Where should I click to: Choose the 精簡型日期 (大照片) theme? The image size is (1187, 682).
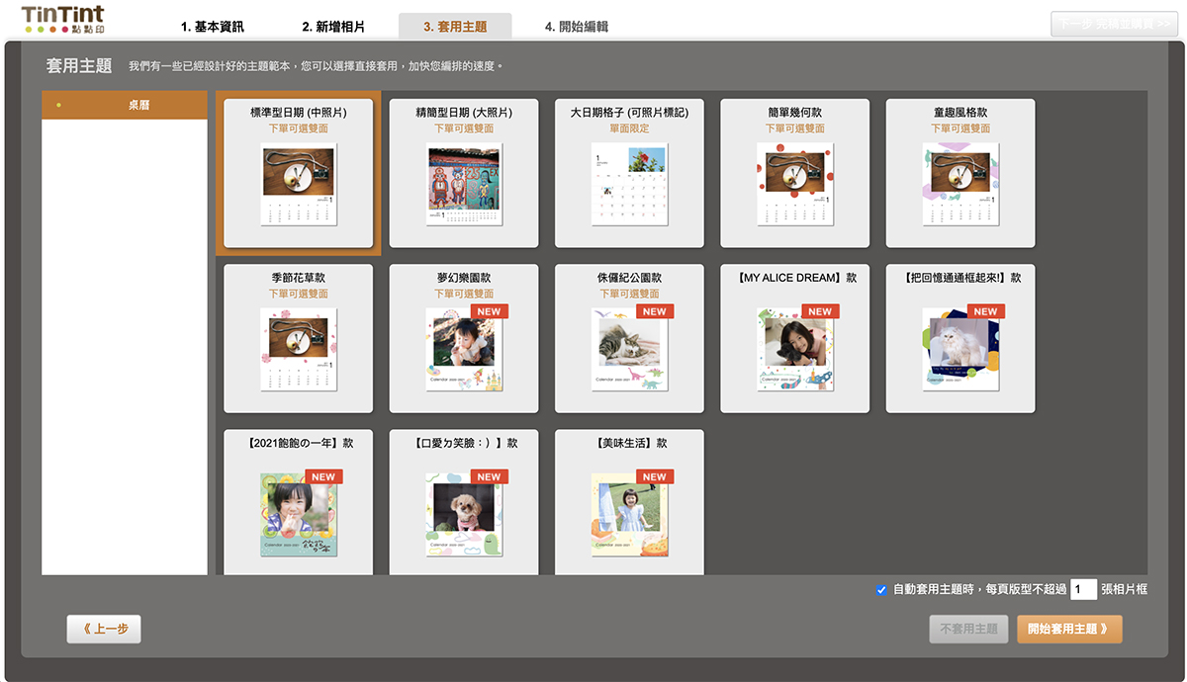(464, 173)
